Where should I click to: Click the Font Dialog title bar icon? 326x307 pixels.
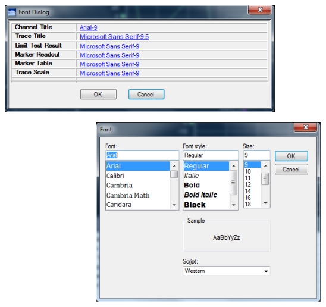[12, 12]
